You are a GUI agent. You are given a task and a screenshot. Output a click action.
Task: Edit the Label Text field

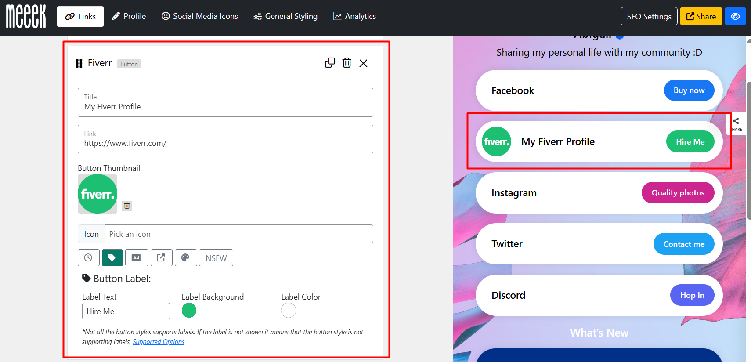click(126, 311)
